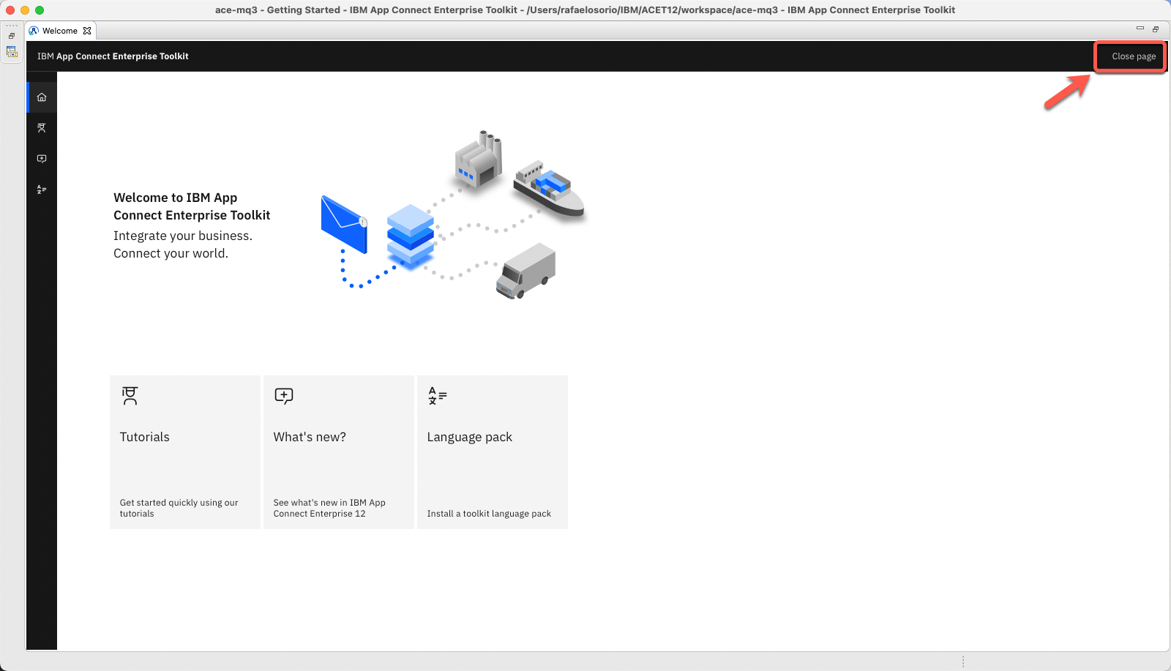Click the blue envelope in the welcome illustration

[x=343, y=225]
